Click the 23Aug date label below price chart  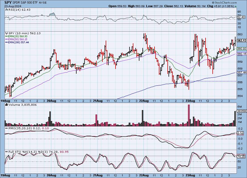(x=190, y=101)
